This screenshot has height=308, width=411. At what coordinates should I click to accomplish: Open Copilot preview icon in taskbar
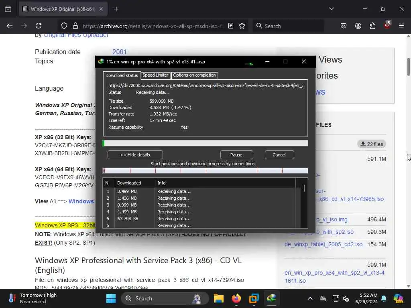click(398, 298)
